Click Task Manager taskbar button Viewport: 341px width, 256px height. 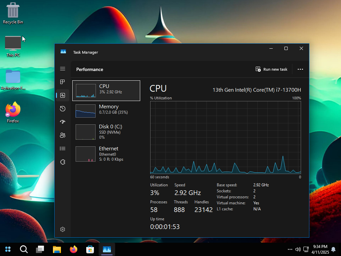[107, 249]
